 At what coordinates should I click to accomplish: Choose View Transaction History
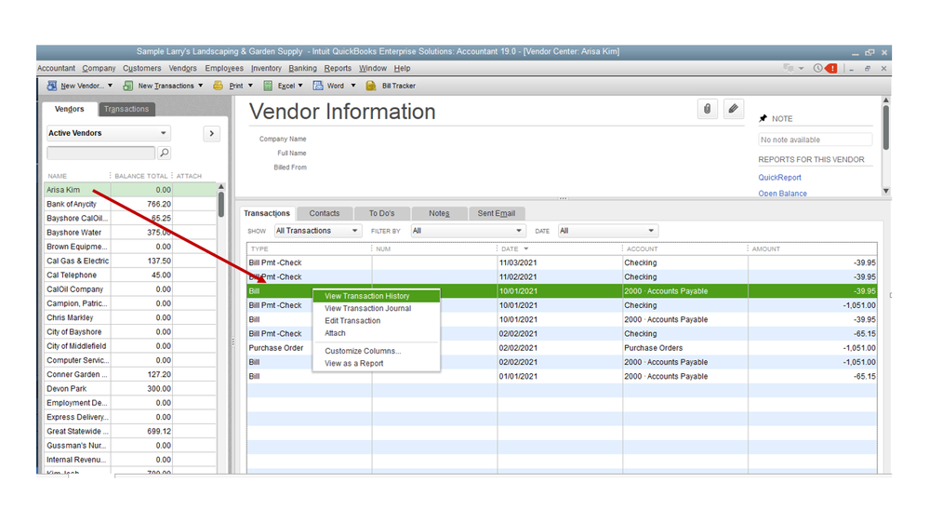pyautogui.click(x=377, y=296)
